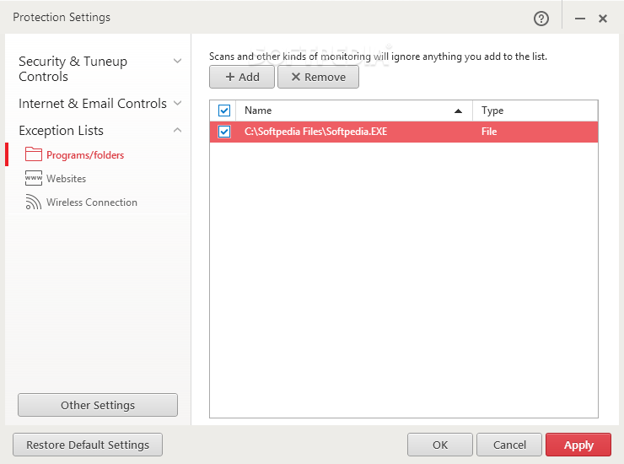This screenshot has width=624, height=464.
Task: Click the Name column header
Action: (x=354, y=111)
